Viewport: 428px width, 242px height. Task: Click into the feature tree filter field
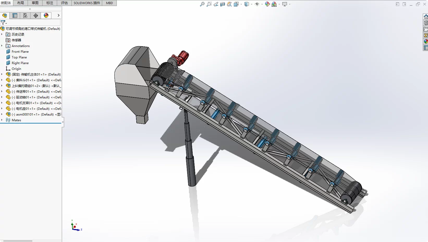point(34,23)
